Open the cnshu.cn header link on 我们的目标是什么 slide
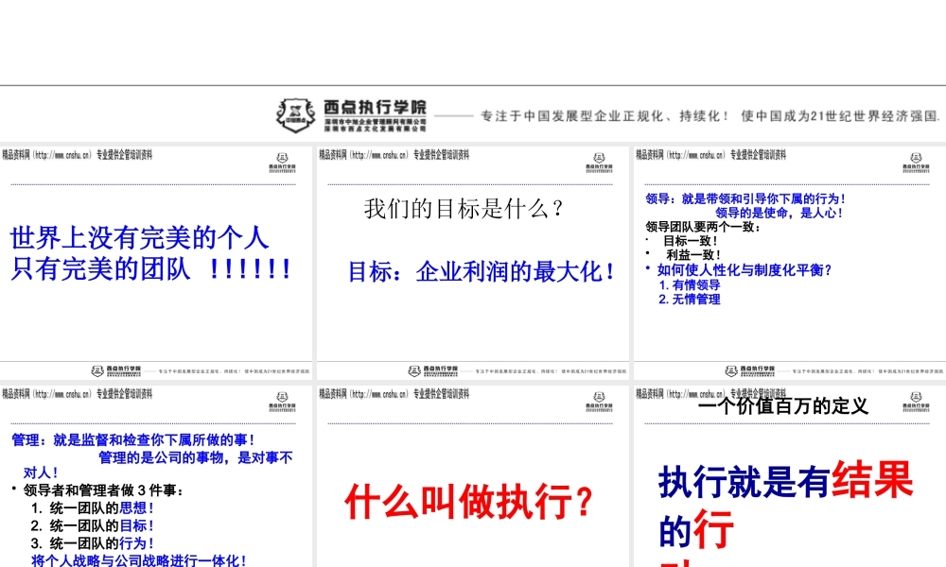This screenshot has height=567, width=946. click(394, 155)
